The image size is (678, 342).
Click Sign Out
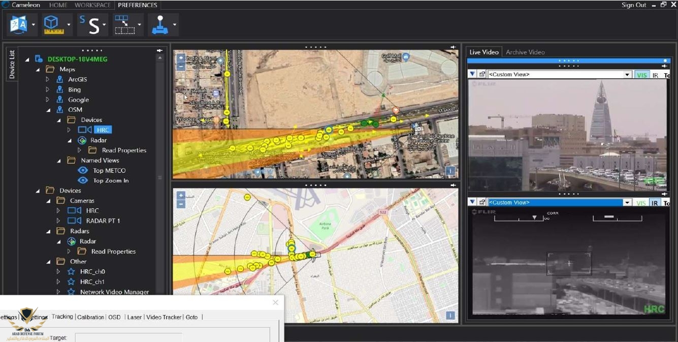pyautogui.click(x=634, y=5)
